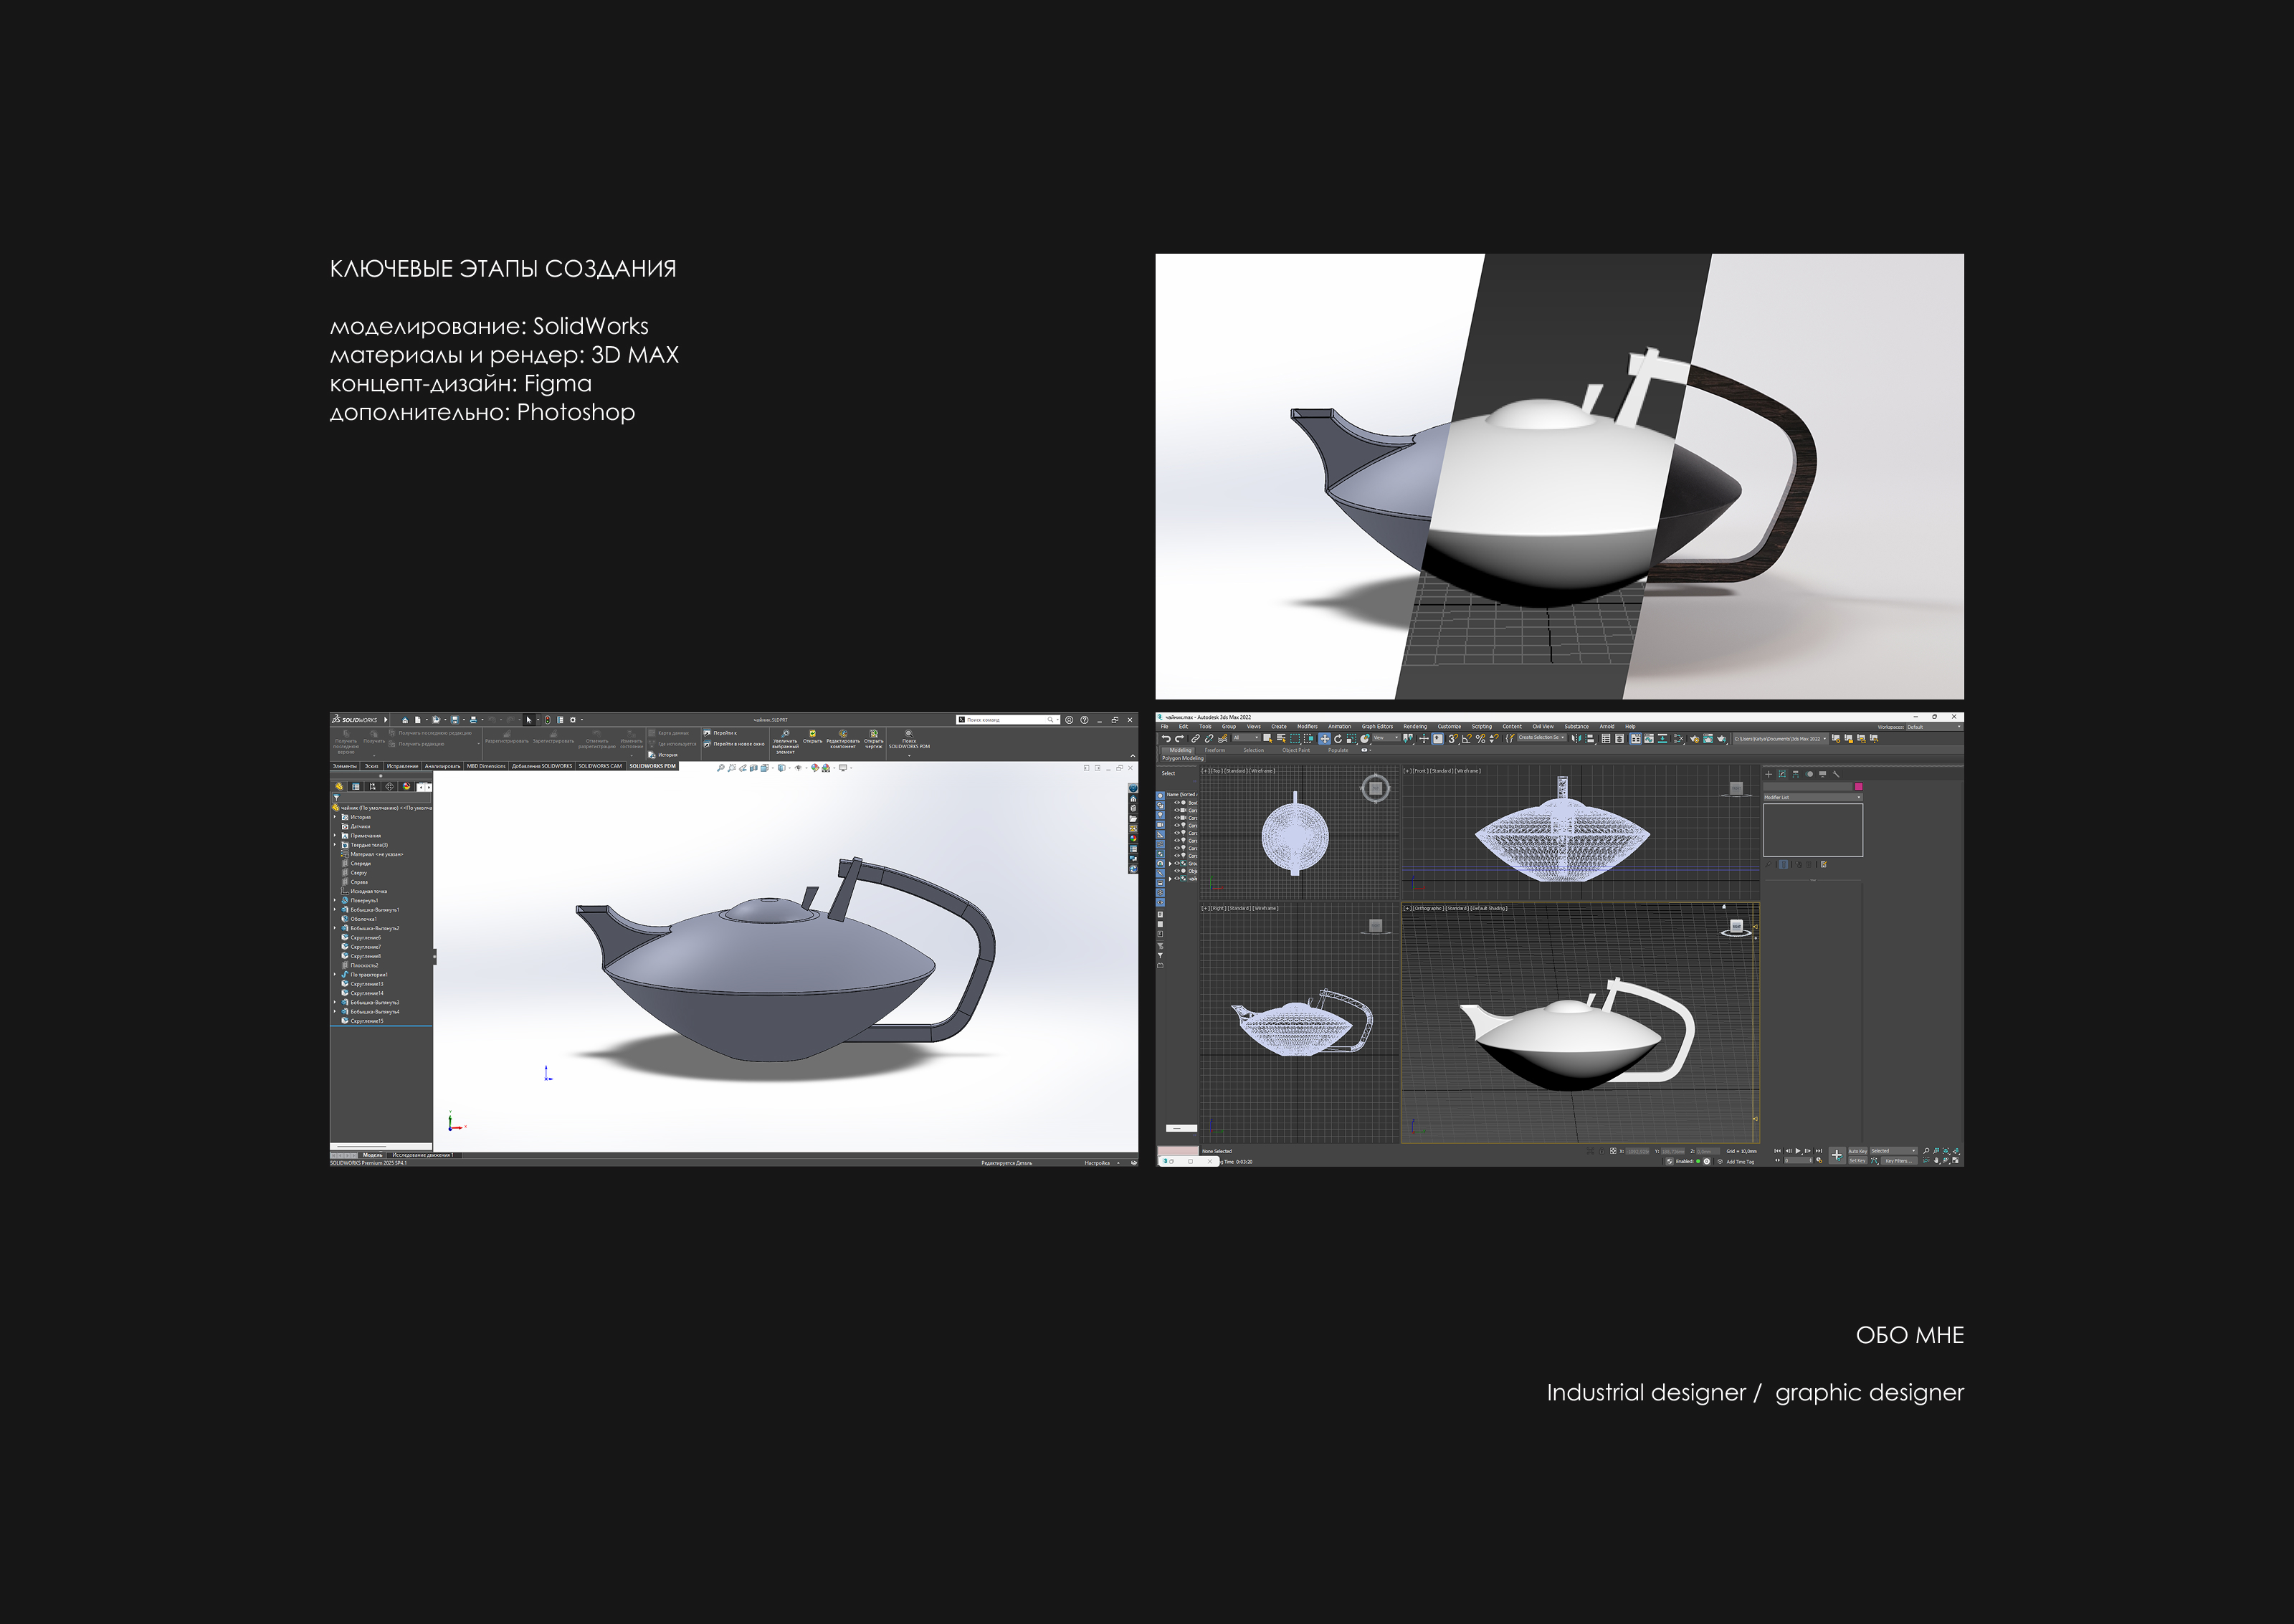
Task: Expand the Group item in scene explorer
Action: [x=1170, y=864]
